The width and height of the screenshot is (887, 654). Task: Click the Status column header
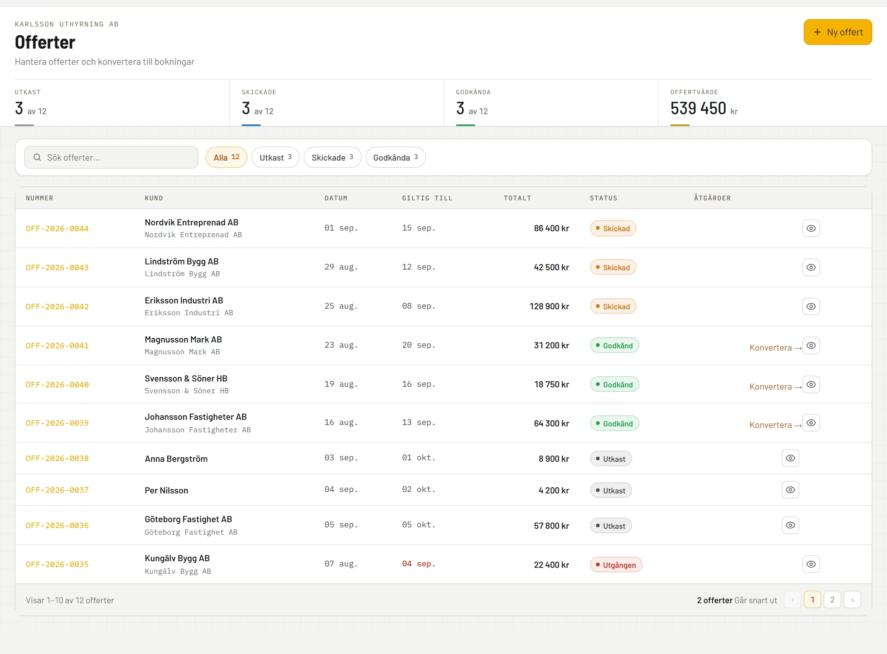tap(603, 198)
